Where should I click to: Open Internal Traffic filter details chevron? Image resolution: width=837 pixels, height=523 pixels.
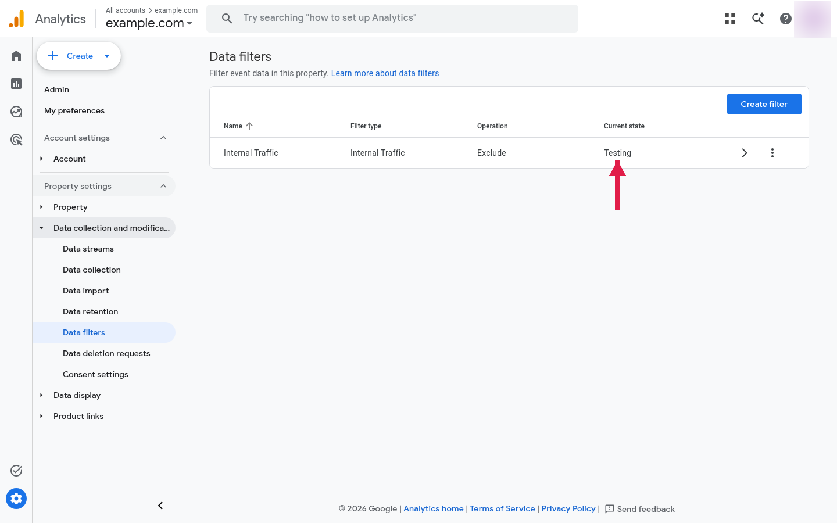tap(745, 153)
